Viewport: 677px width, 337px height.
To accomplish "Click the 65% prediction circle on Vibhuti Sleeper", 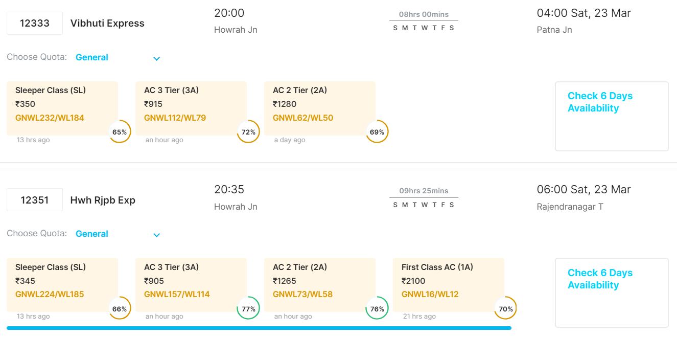I will [x=120, y=132].
